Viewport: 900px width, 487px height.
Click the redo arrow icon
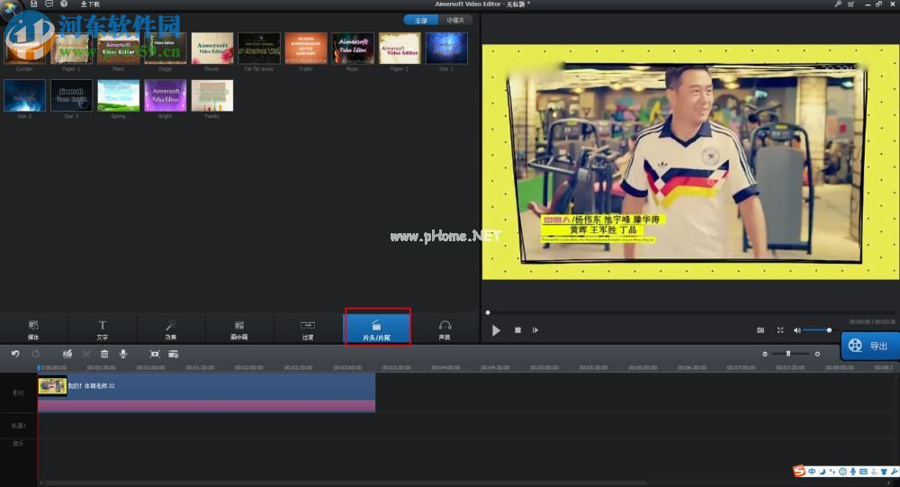pos(36,354)
